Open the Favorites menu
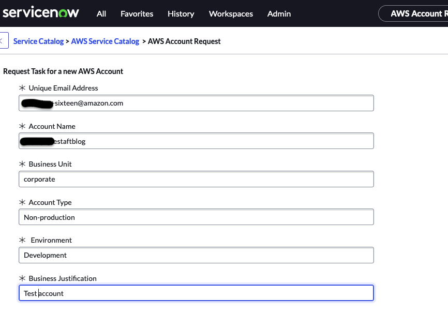Screen dimensions: 448x327 [x=137, y=14]
